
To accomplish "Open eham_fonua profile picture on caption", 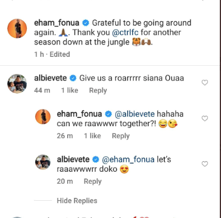I will (x=17, y=28).
